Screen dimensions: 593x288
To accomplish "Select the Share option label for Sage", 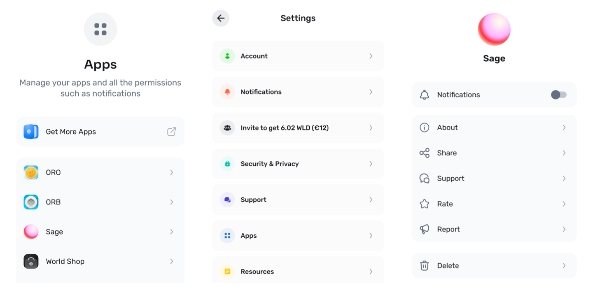I will point(447,153).
